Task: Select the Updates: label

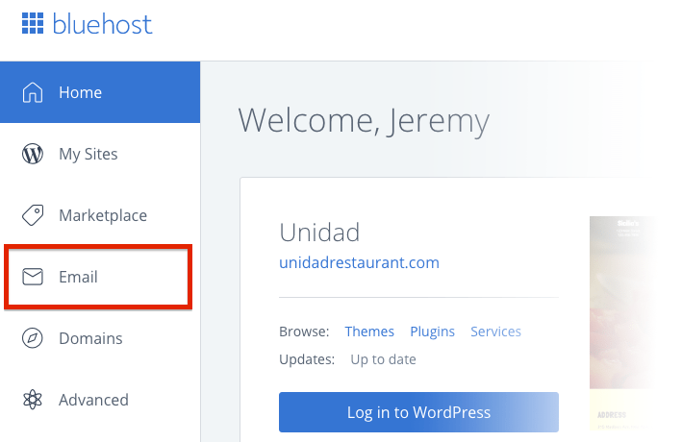Action: click(307, 359)
